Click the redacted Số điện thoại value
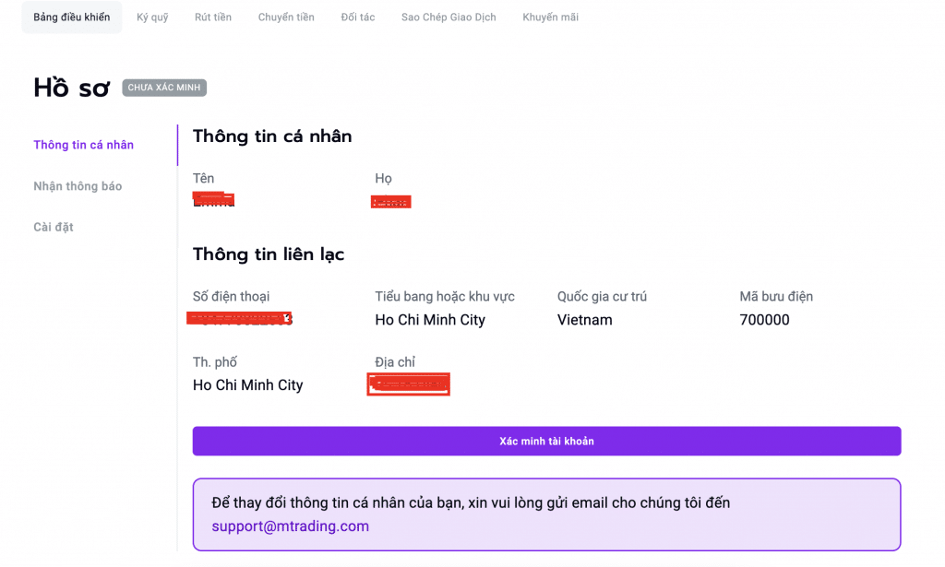Screen dimensions: 945x567 pos(242,319)
